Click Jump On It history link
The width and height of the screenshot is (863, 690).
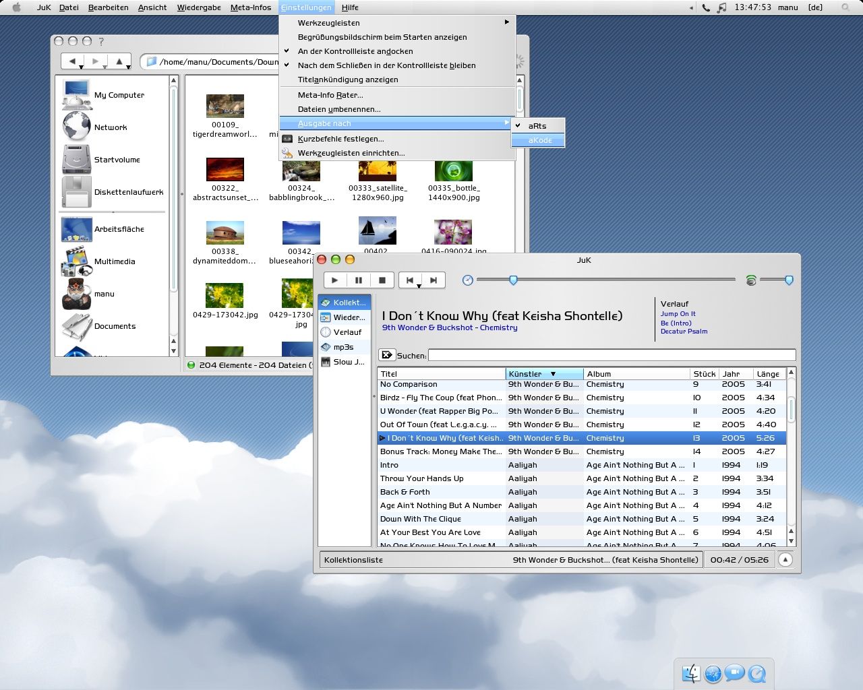678,314
